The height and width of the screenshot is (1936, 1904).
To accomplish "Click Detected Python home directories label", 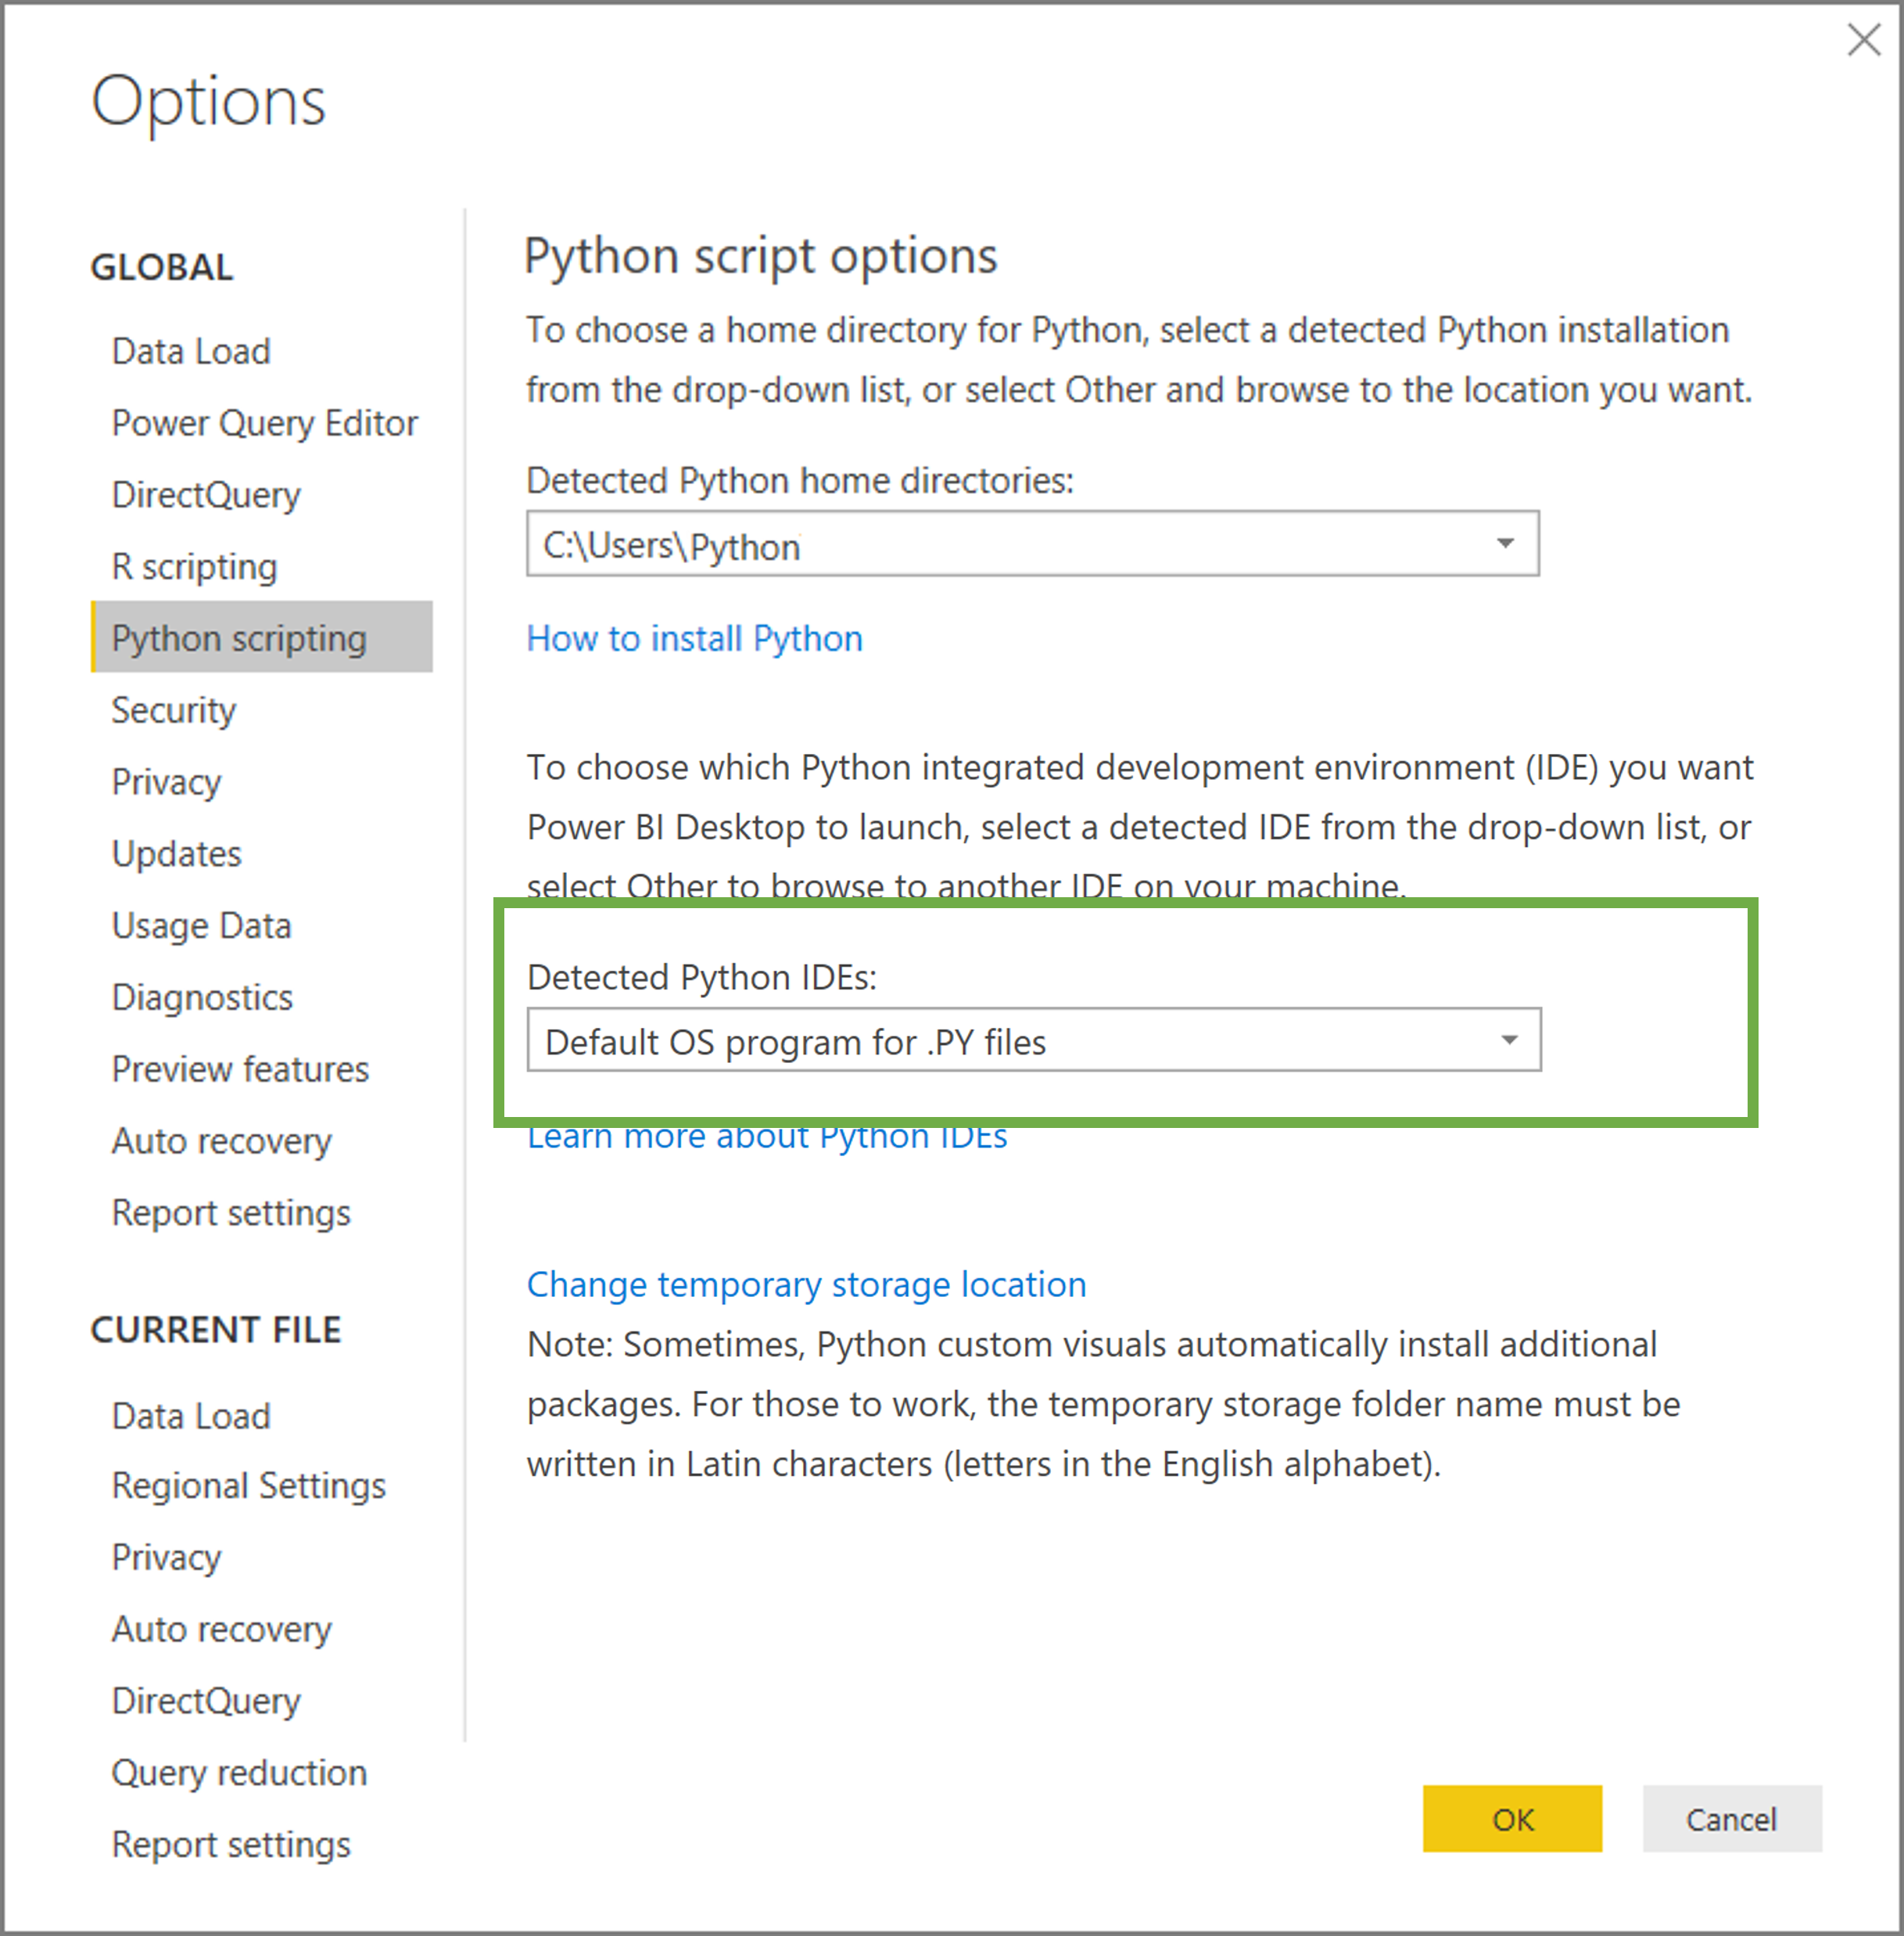I will 800,481.
